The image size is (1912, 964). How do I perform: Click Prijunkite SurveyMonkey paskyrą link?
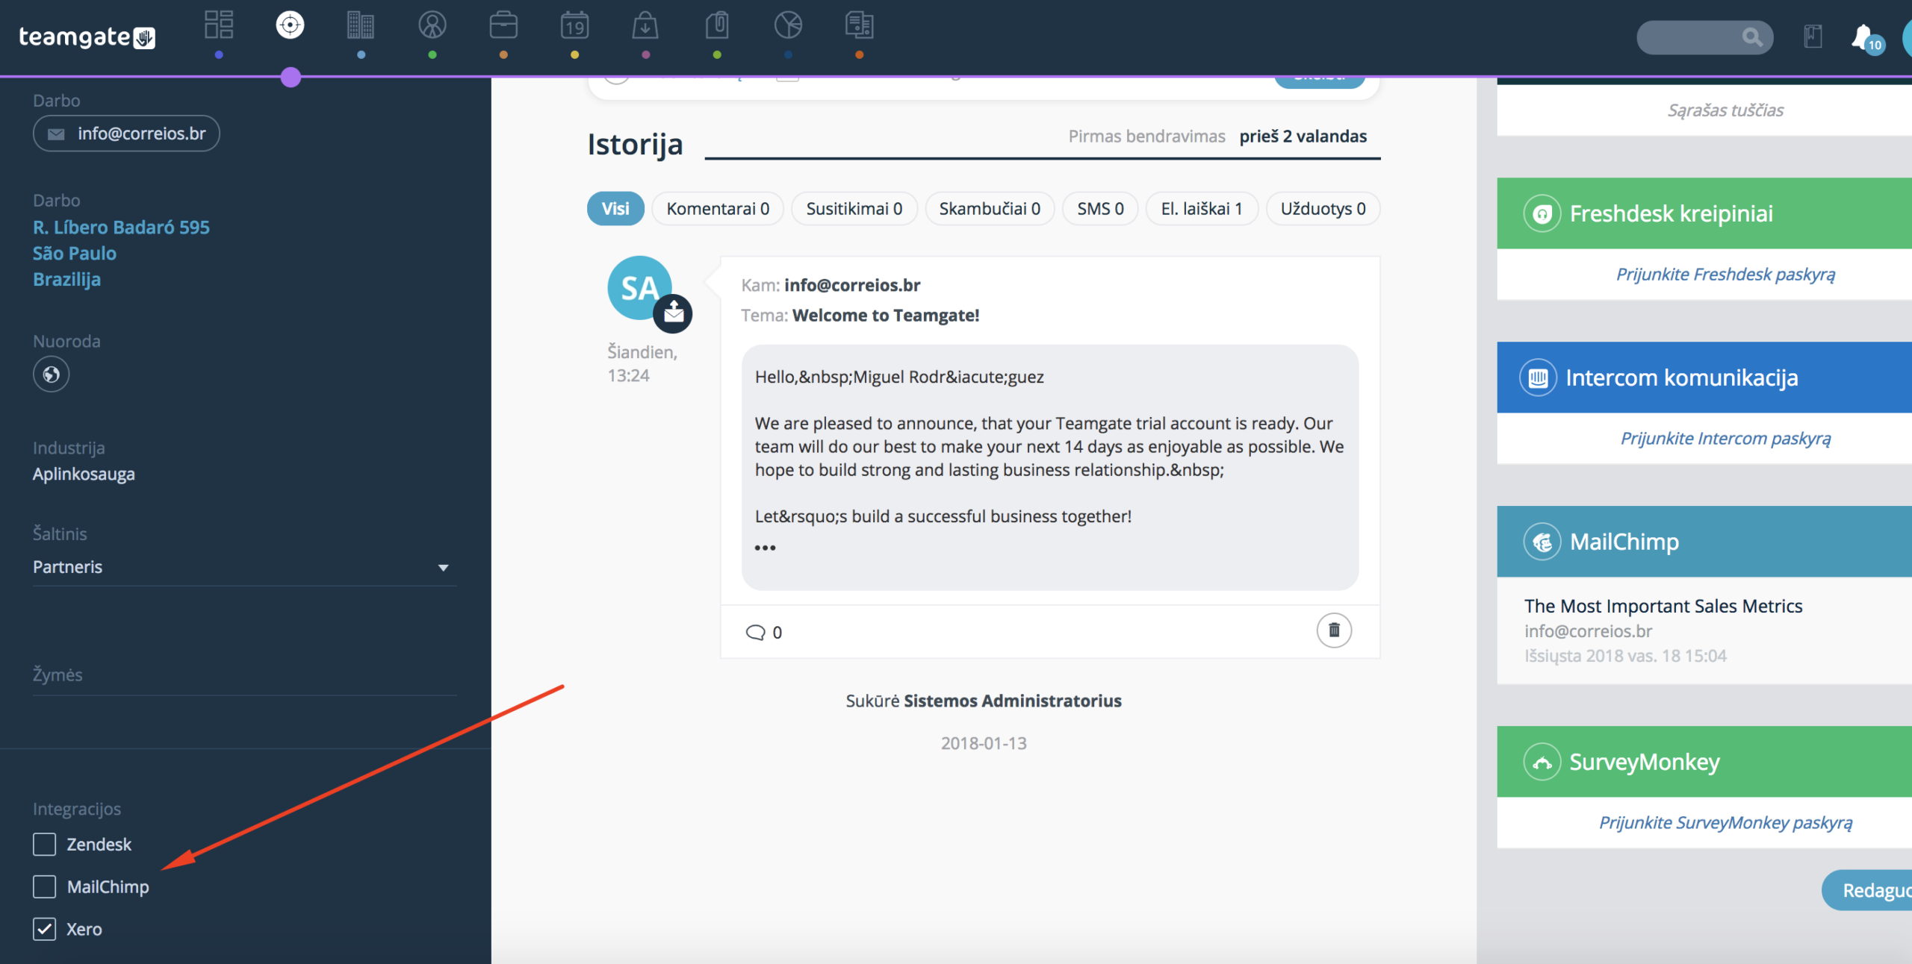pos(1725,823)
